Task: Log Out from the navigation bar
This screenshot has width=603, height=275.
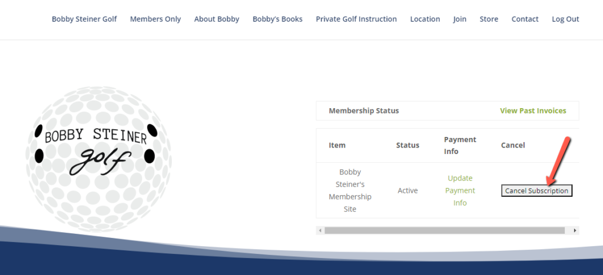Action: tap(565, 19)
